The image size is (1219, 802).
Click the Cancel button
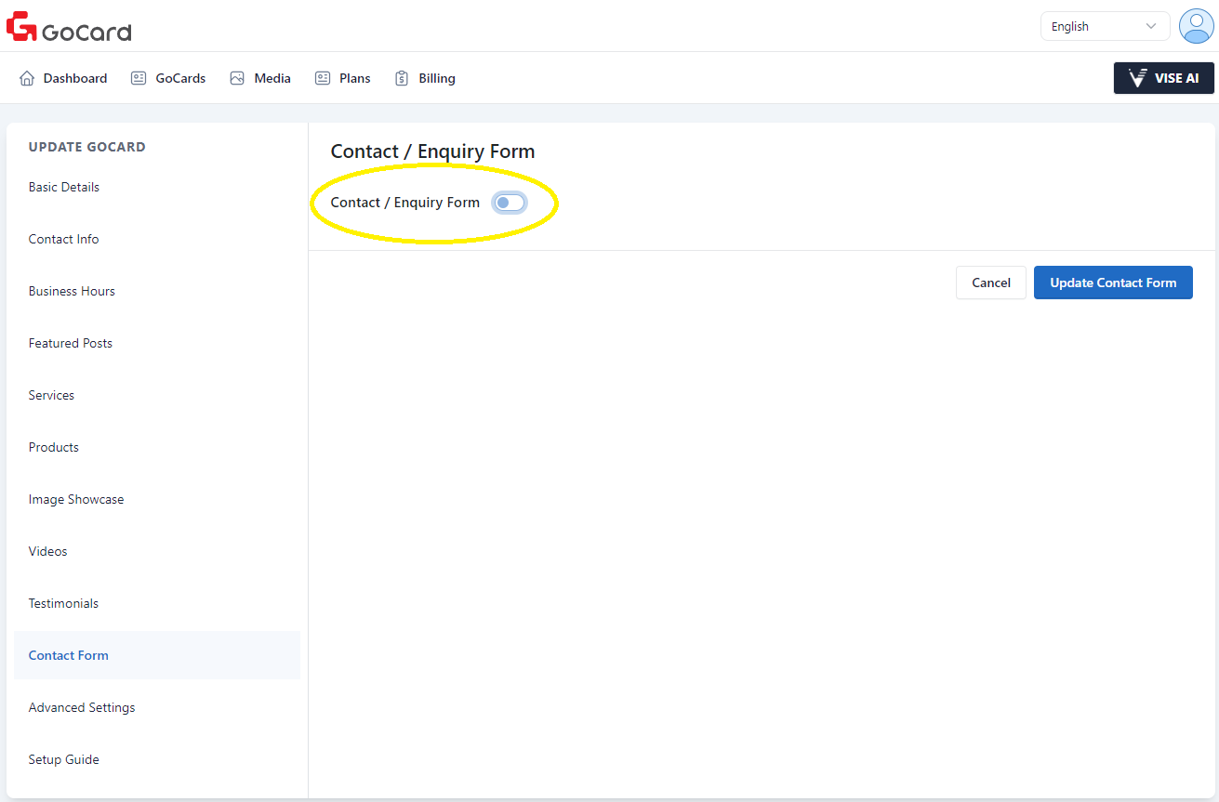(x=990, y=283)
